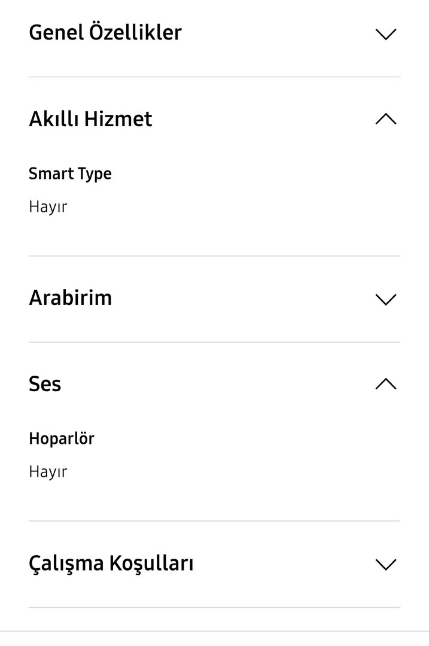429x646 pixels.
Task: Click the full-width line at page bottom
Action: [x=214, y=631]
